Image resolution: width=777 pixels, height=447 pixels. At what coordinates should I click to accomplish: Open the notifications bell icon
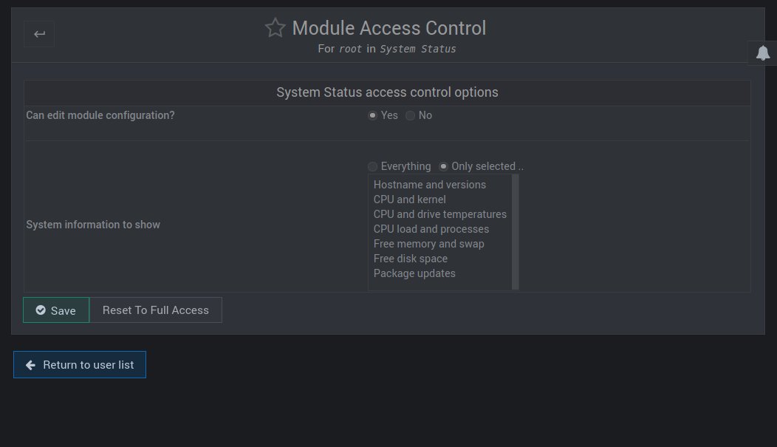[763, 52]
